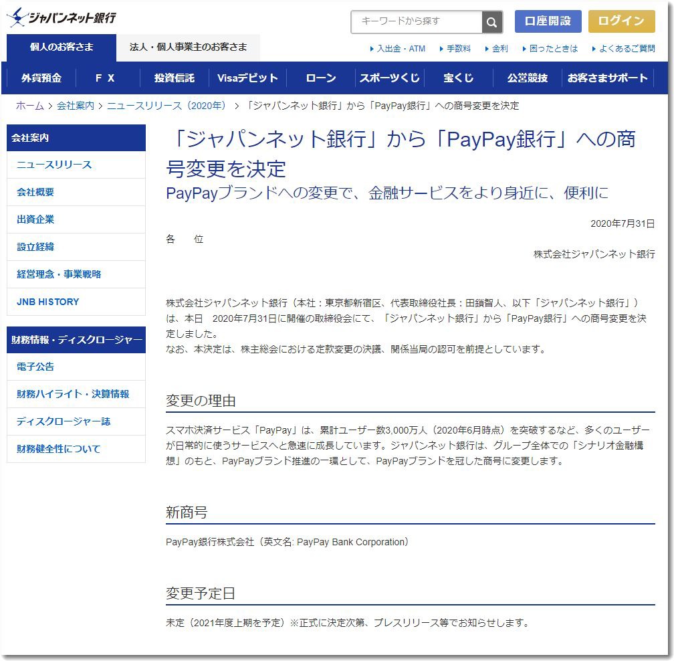The image size is (674, 661).
Task: Click the main article headline
Action: pos(401,153)
